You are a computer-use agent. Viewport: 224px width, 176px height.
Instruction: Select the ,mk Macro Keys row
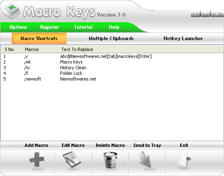[x=112, y=62]
